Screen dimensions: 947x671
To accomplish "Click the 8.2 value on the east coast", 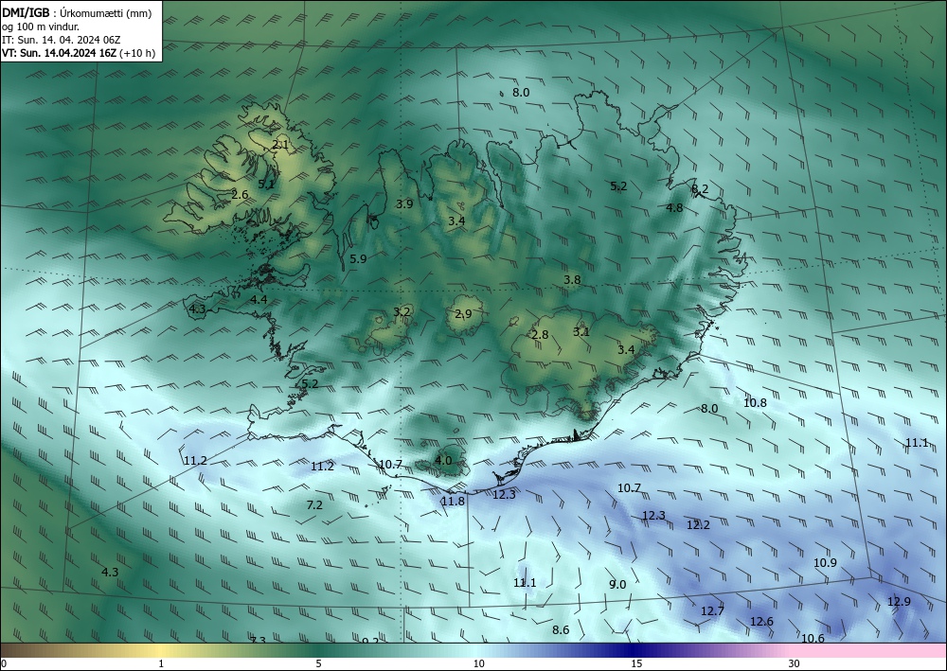I will coord(700,189).
